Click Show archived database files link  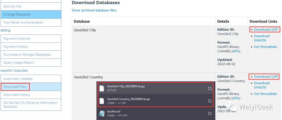coord(95,10)
